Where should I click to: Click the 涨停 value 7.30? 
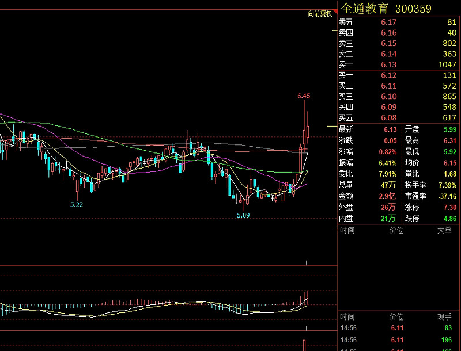click(x=450, y=207)
